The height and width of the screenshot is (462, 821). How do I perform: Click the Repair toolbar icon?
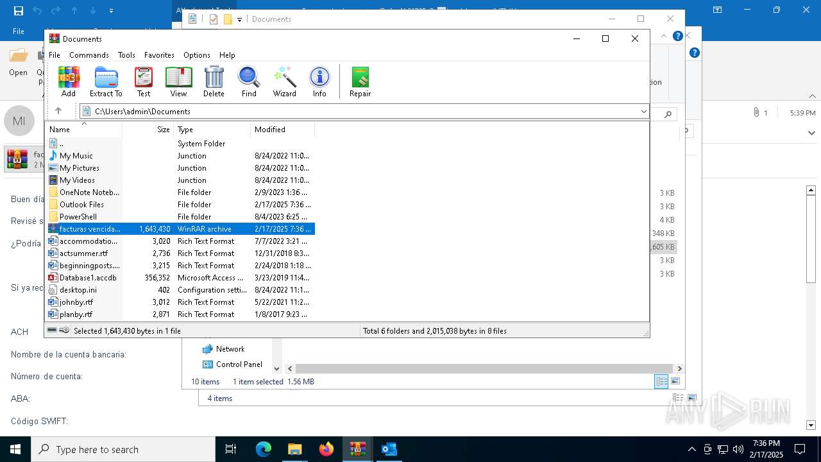point(360,81)
